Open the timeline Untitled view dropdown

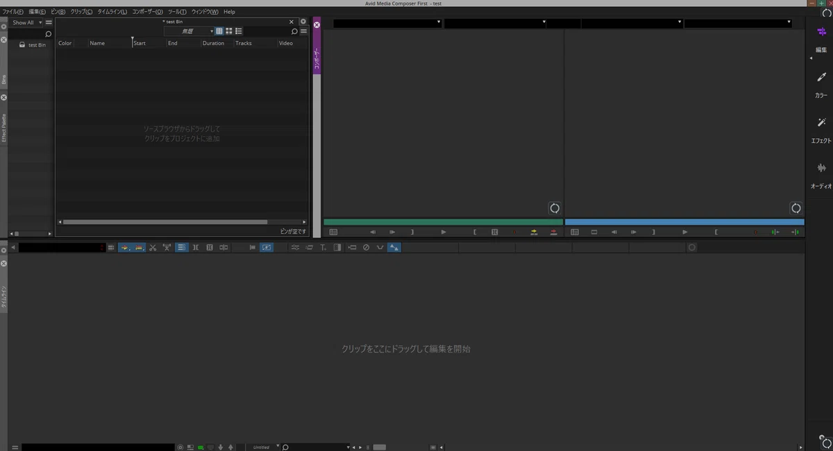264,447
